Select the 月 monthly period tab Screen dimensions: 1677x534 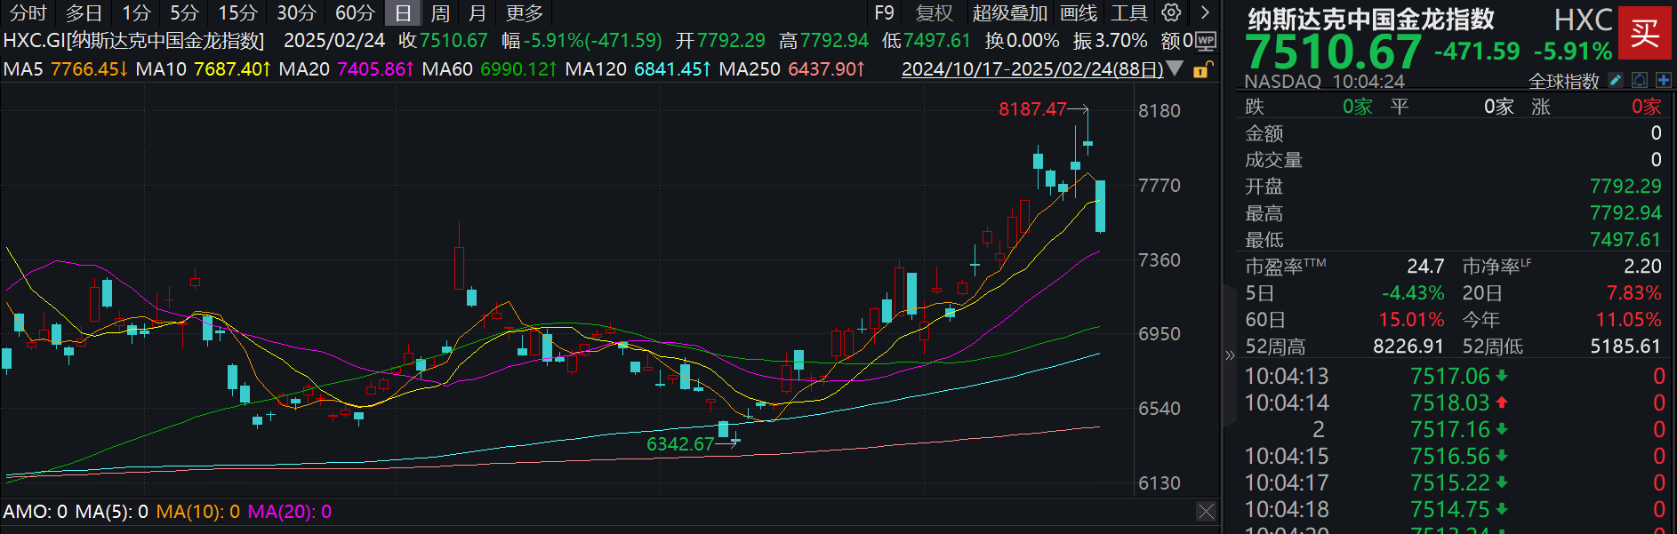[477, 12]
